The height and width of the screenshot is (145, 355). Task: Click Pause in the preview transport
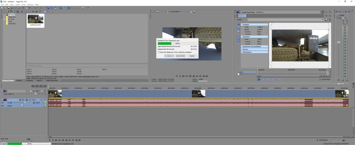(x=190, y=76)
